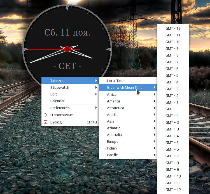Click the date text Сб. 11 ноя.
Image resolution: width=210 pixels, height=194 pixels.
(x=67, y=32)
